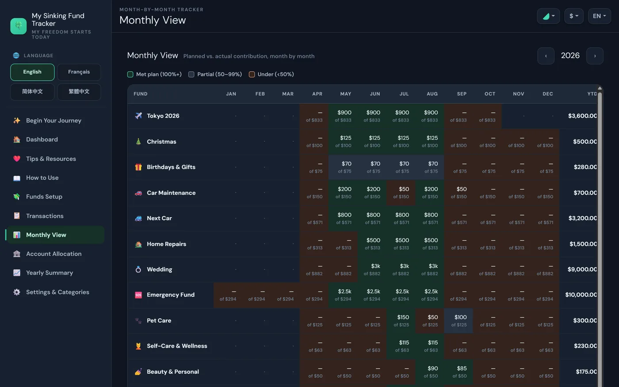The image size is (619, 387).
Task: Click the house icon for Home Repairs
Action: 138,244
